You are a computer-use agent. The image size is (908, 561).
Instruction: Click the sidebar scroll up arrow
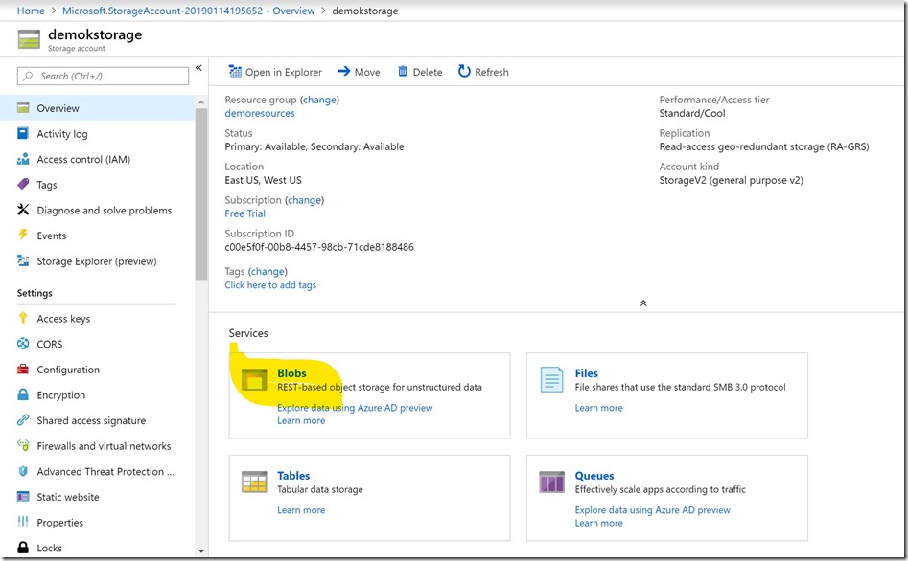(x=201, y=102)
